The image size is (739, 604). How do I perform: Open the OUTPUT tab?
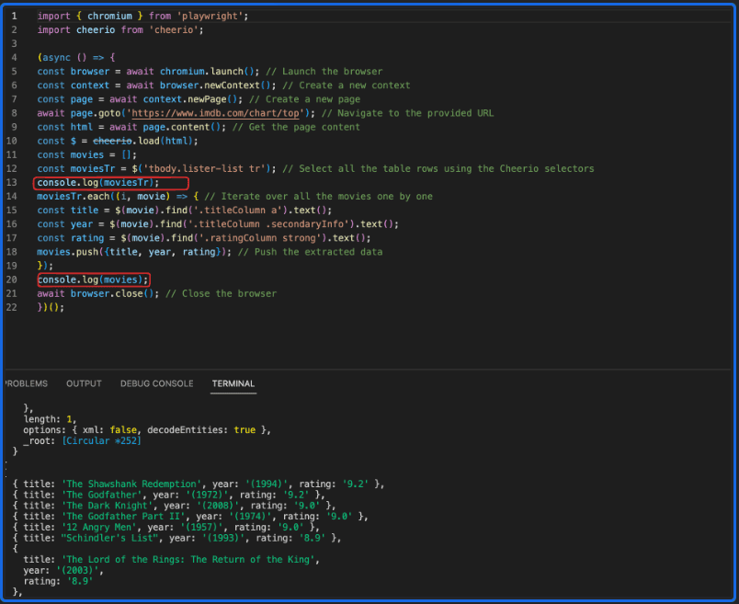coord(82,383)
